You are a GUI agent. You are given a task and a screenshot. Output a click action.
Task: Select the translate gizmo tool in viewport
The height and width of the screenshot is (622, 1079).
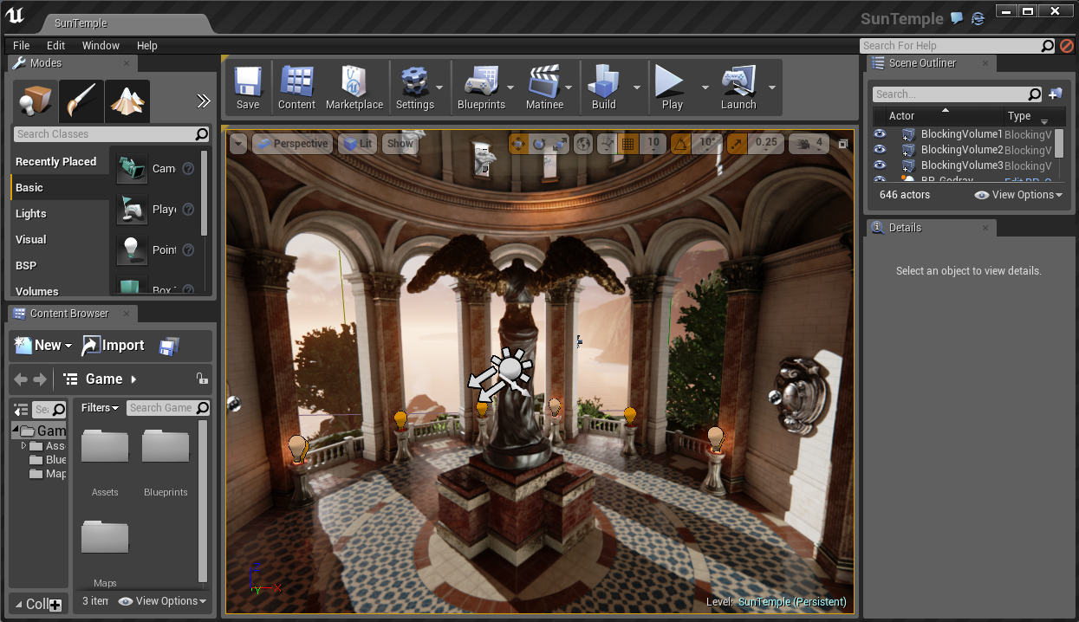click(x=518, y=144)
